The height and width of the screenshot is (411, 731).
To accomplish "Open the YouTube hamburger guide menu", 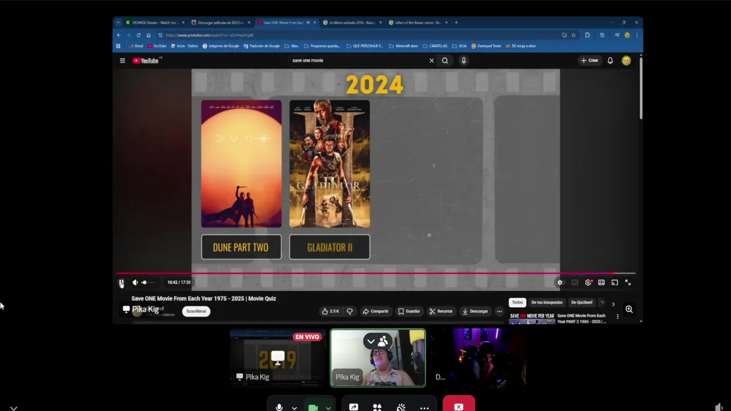I will point(122,61).
